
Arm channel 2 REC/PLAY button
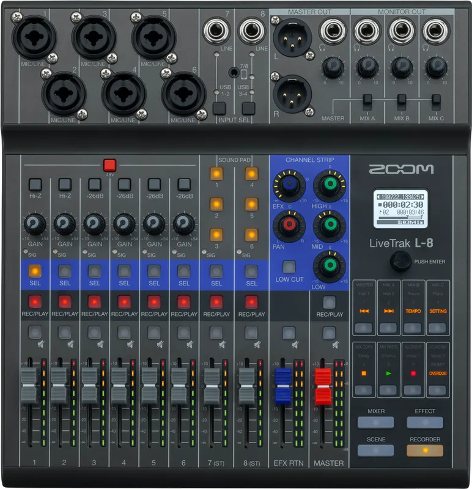(65, 301)
